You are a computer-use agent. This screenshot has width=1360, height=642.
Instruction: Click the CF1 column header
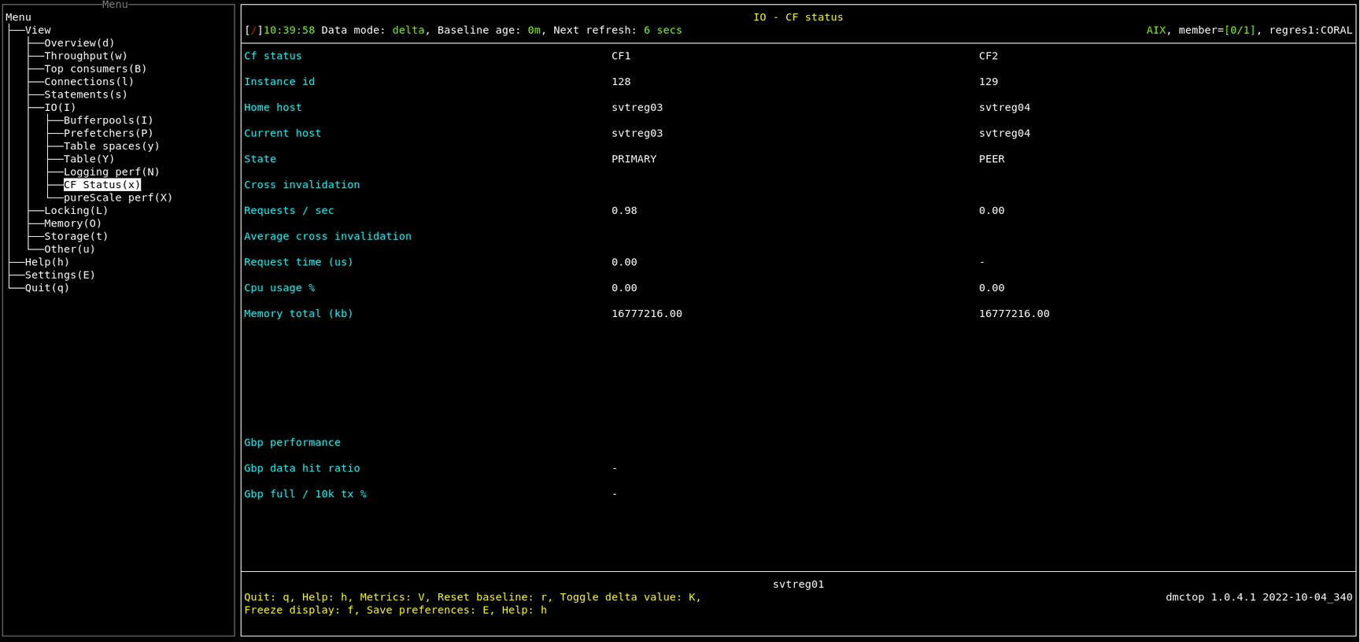pyautogui.click(x=621, y=56)
